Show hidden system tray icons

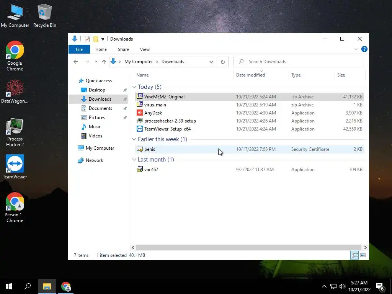[324, 286]
